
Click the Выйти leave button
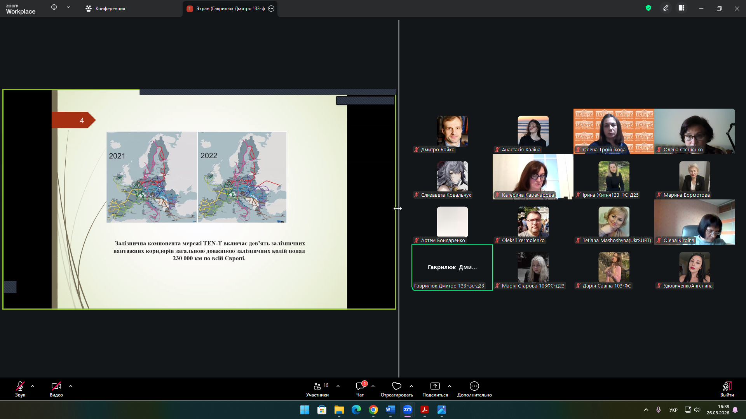pyautogui.click(x=727, y=389)
